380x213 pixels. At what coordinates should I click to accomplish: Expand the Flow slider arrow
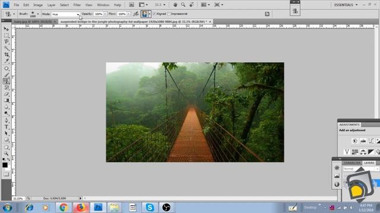pos(128,14)
